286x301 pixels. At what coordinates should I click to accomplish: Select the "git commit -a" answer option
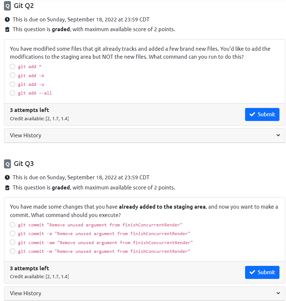coord(12,233)
